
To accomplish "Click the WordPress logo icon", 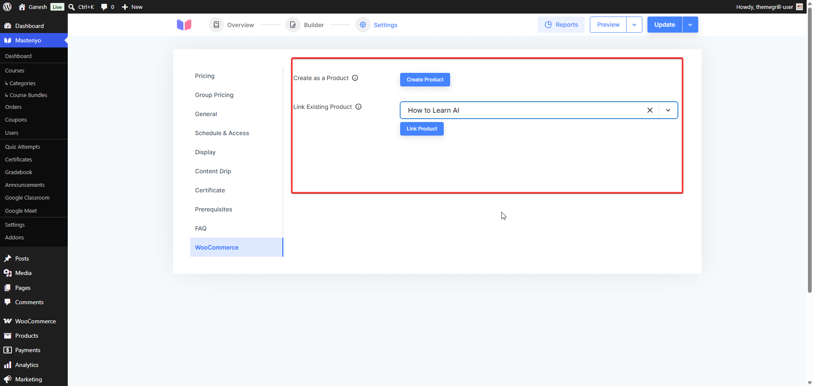I will tap(7, 7).
